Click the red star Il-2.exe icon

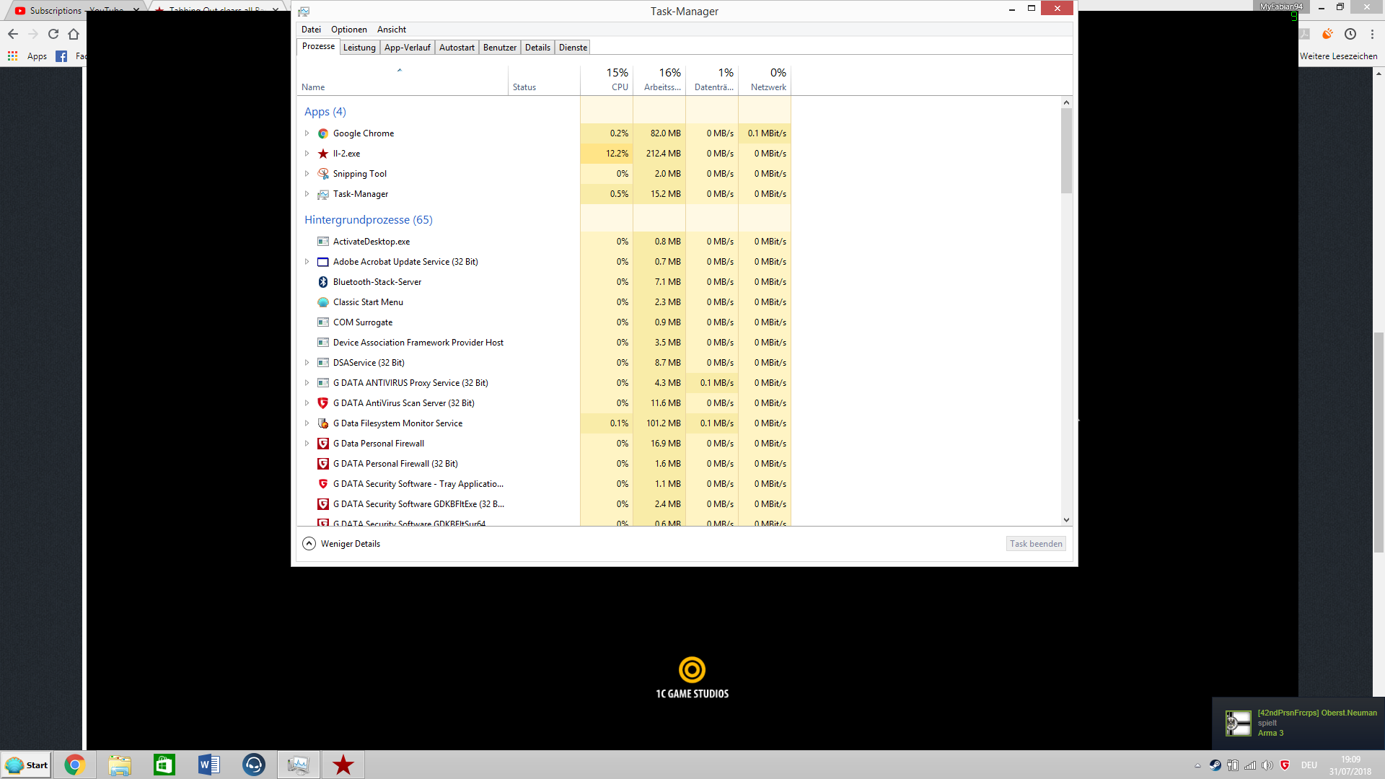323,154
